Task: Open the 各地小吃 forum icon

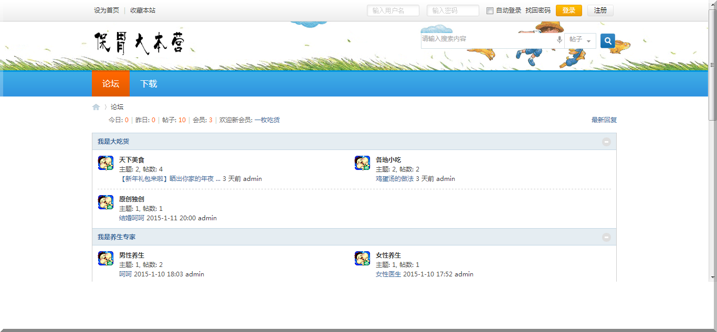Action: pos(362,163)
